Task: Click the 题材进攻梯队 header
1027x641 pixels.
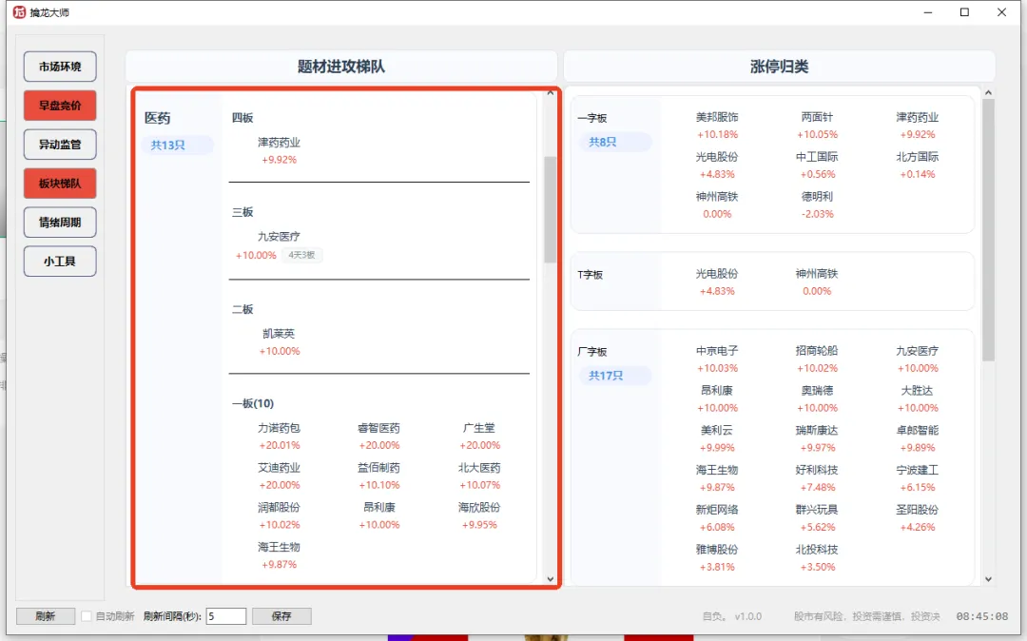Action: point(341,67)
